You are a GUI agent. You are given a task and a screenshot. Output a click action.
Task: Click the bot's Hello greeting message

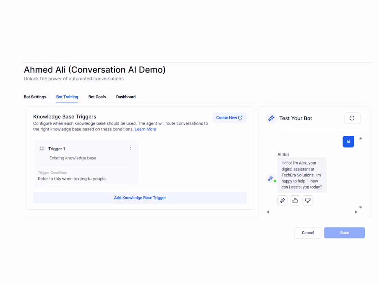coord(302,175)
